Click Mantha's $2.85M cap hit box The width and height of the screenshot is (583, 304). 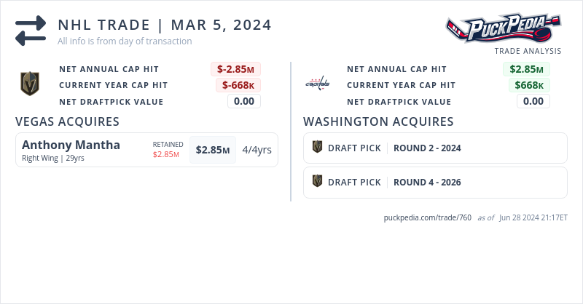pyautogui.click(x=212, y=151)
